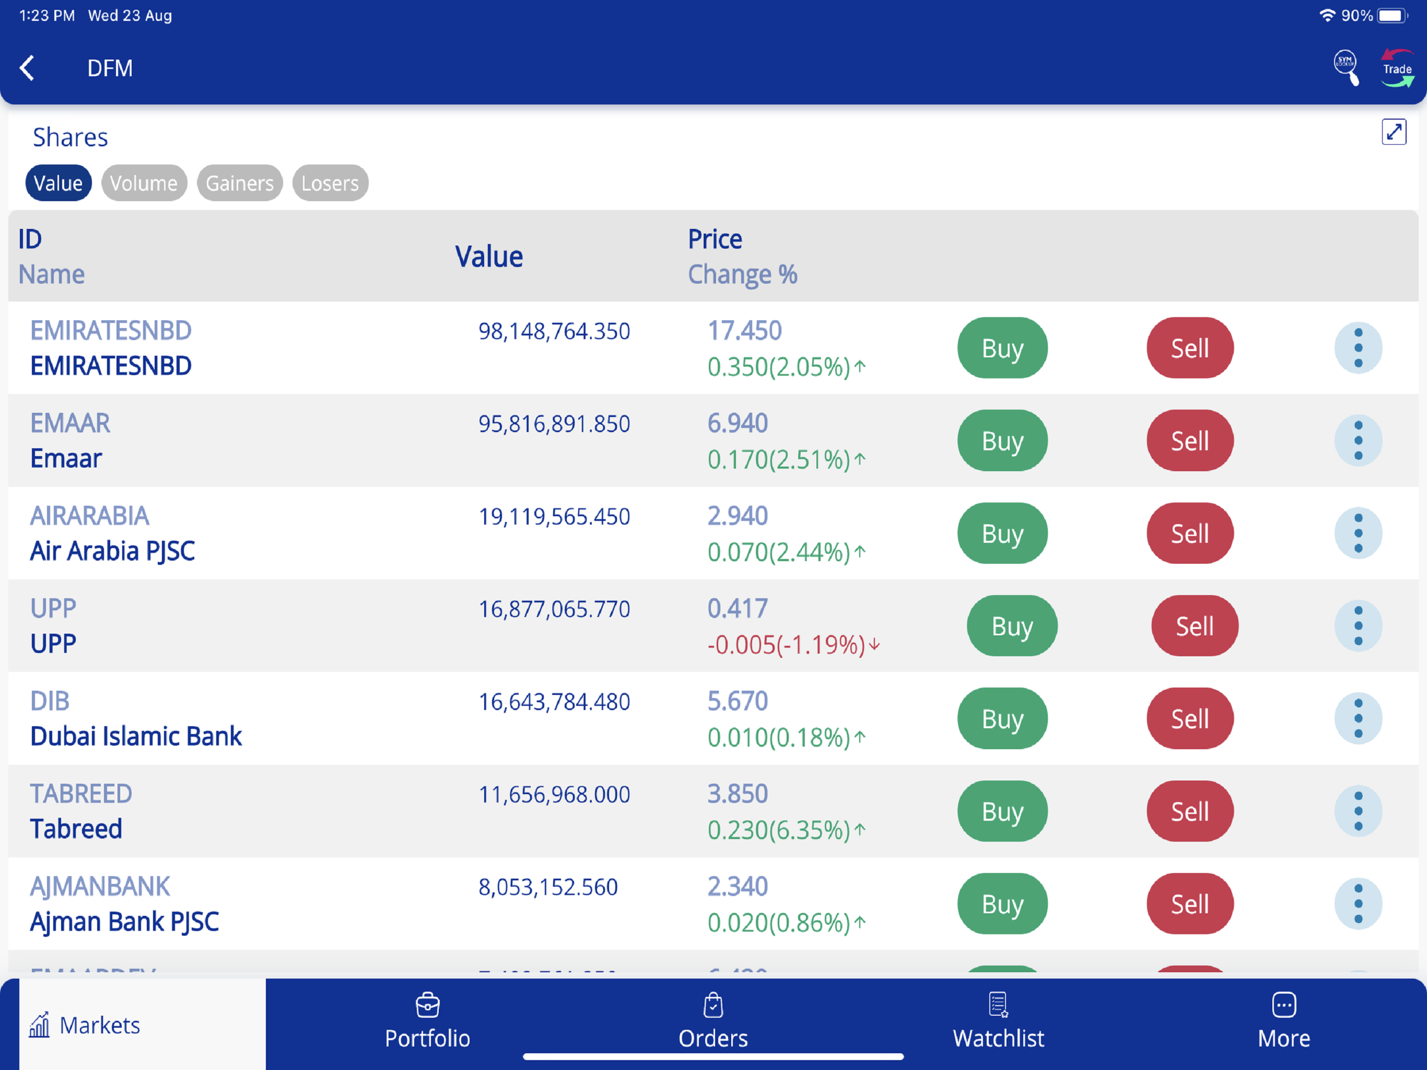Select the DIB price 5.670
The height and width of the screenshot is (1070, 1427).
[x=738, y=701]
